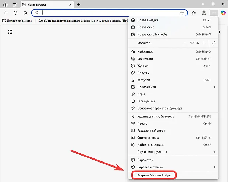Enable Разделенный экран option
Viewport: 228px width, 182px height.
click(x=173, y=131)
